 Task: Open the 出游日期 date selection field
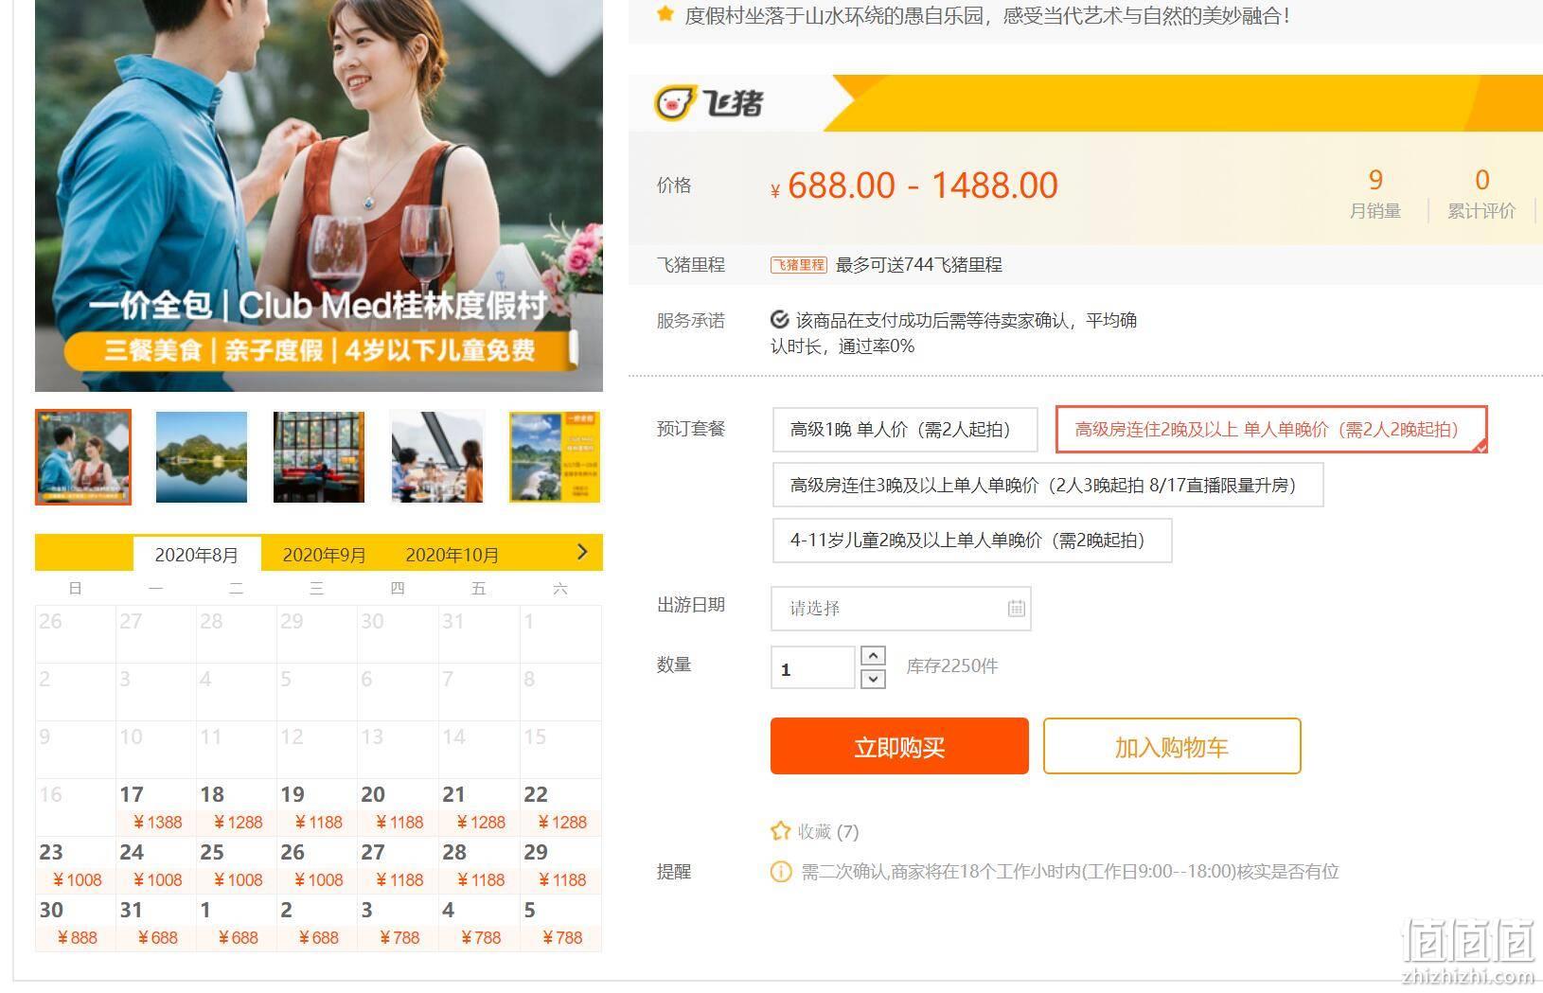pyautogui.click(x=900, y=608)
